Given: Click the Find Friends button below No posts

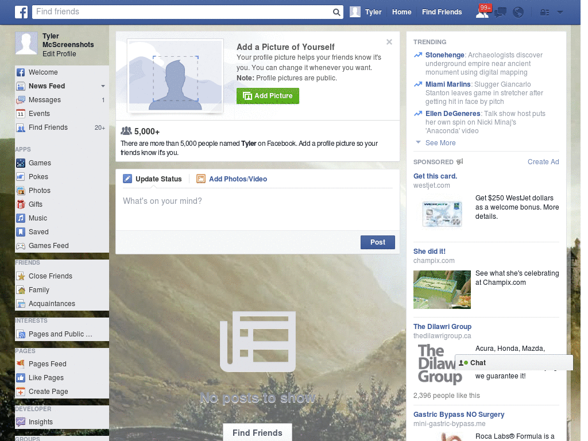Looking at the screenshot, I should pyautogui.click(x=257, y=433).
